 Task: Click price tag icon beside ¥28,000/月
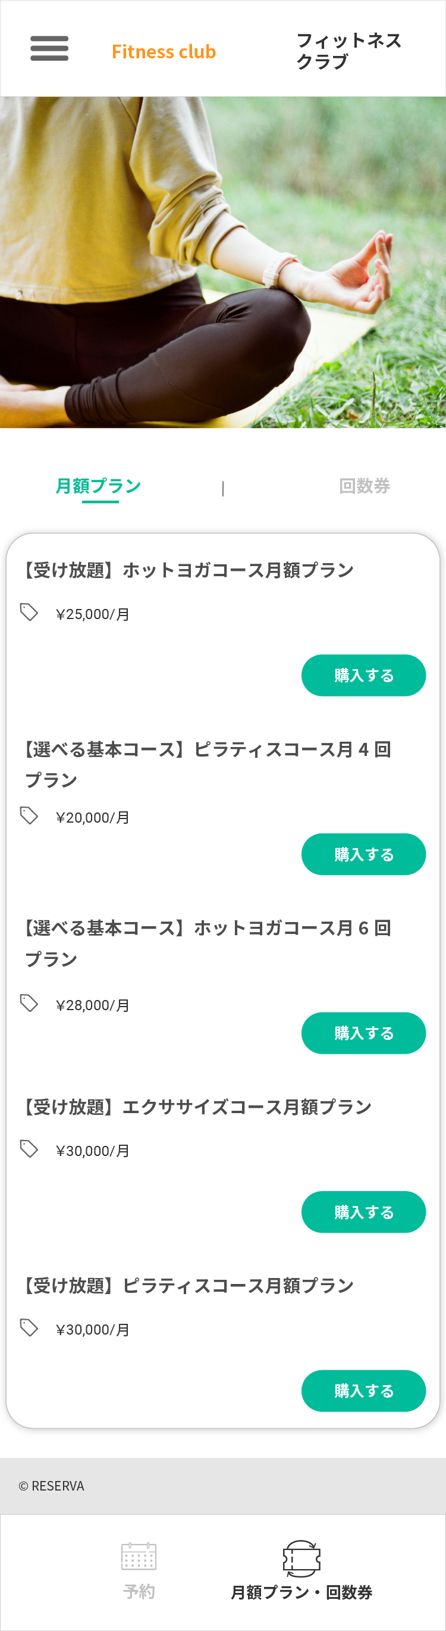tap(29, 1004)
